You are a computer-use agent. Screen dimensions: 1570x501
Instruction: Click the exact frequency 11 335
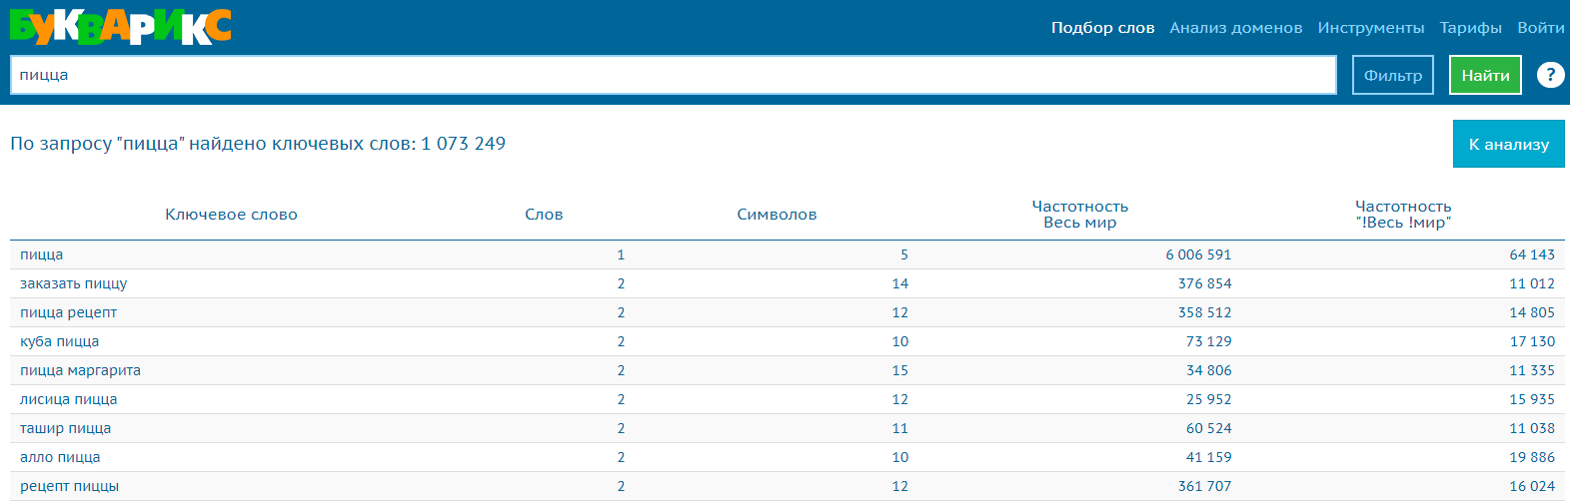1532,370
